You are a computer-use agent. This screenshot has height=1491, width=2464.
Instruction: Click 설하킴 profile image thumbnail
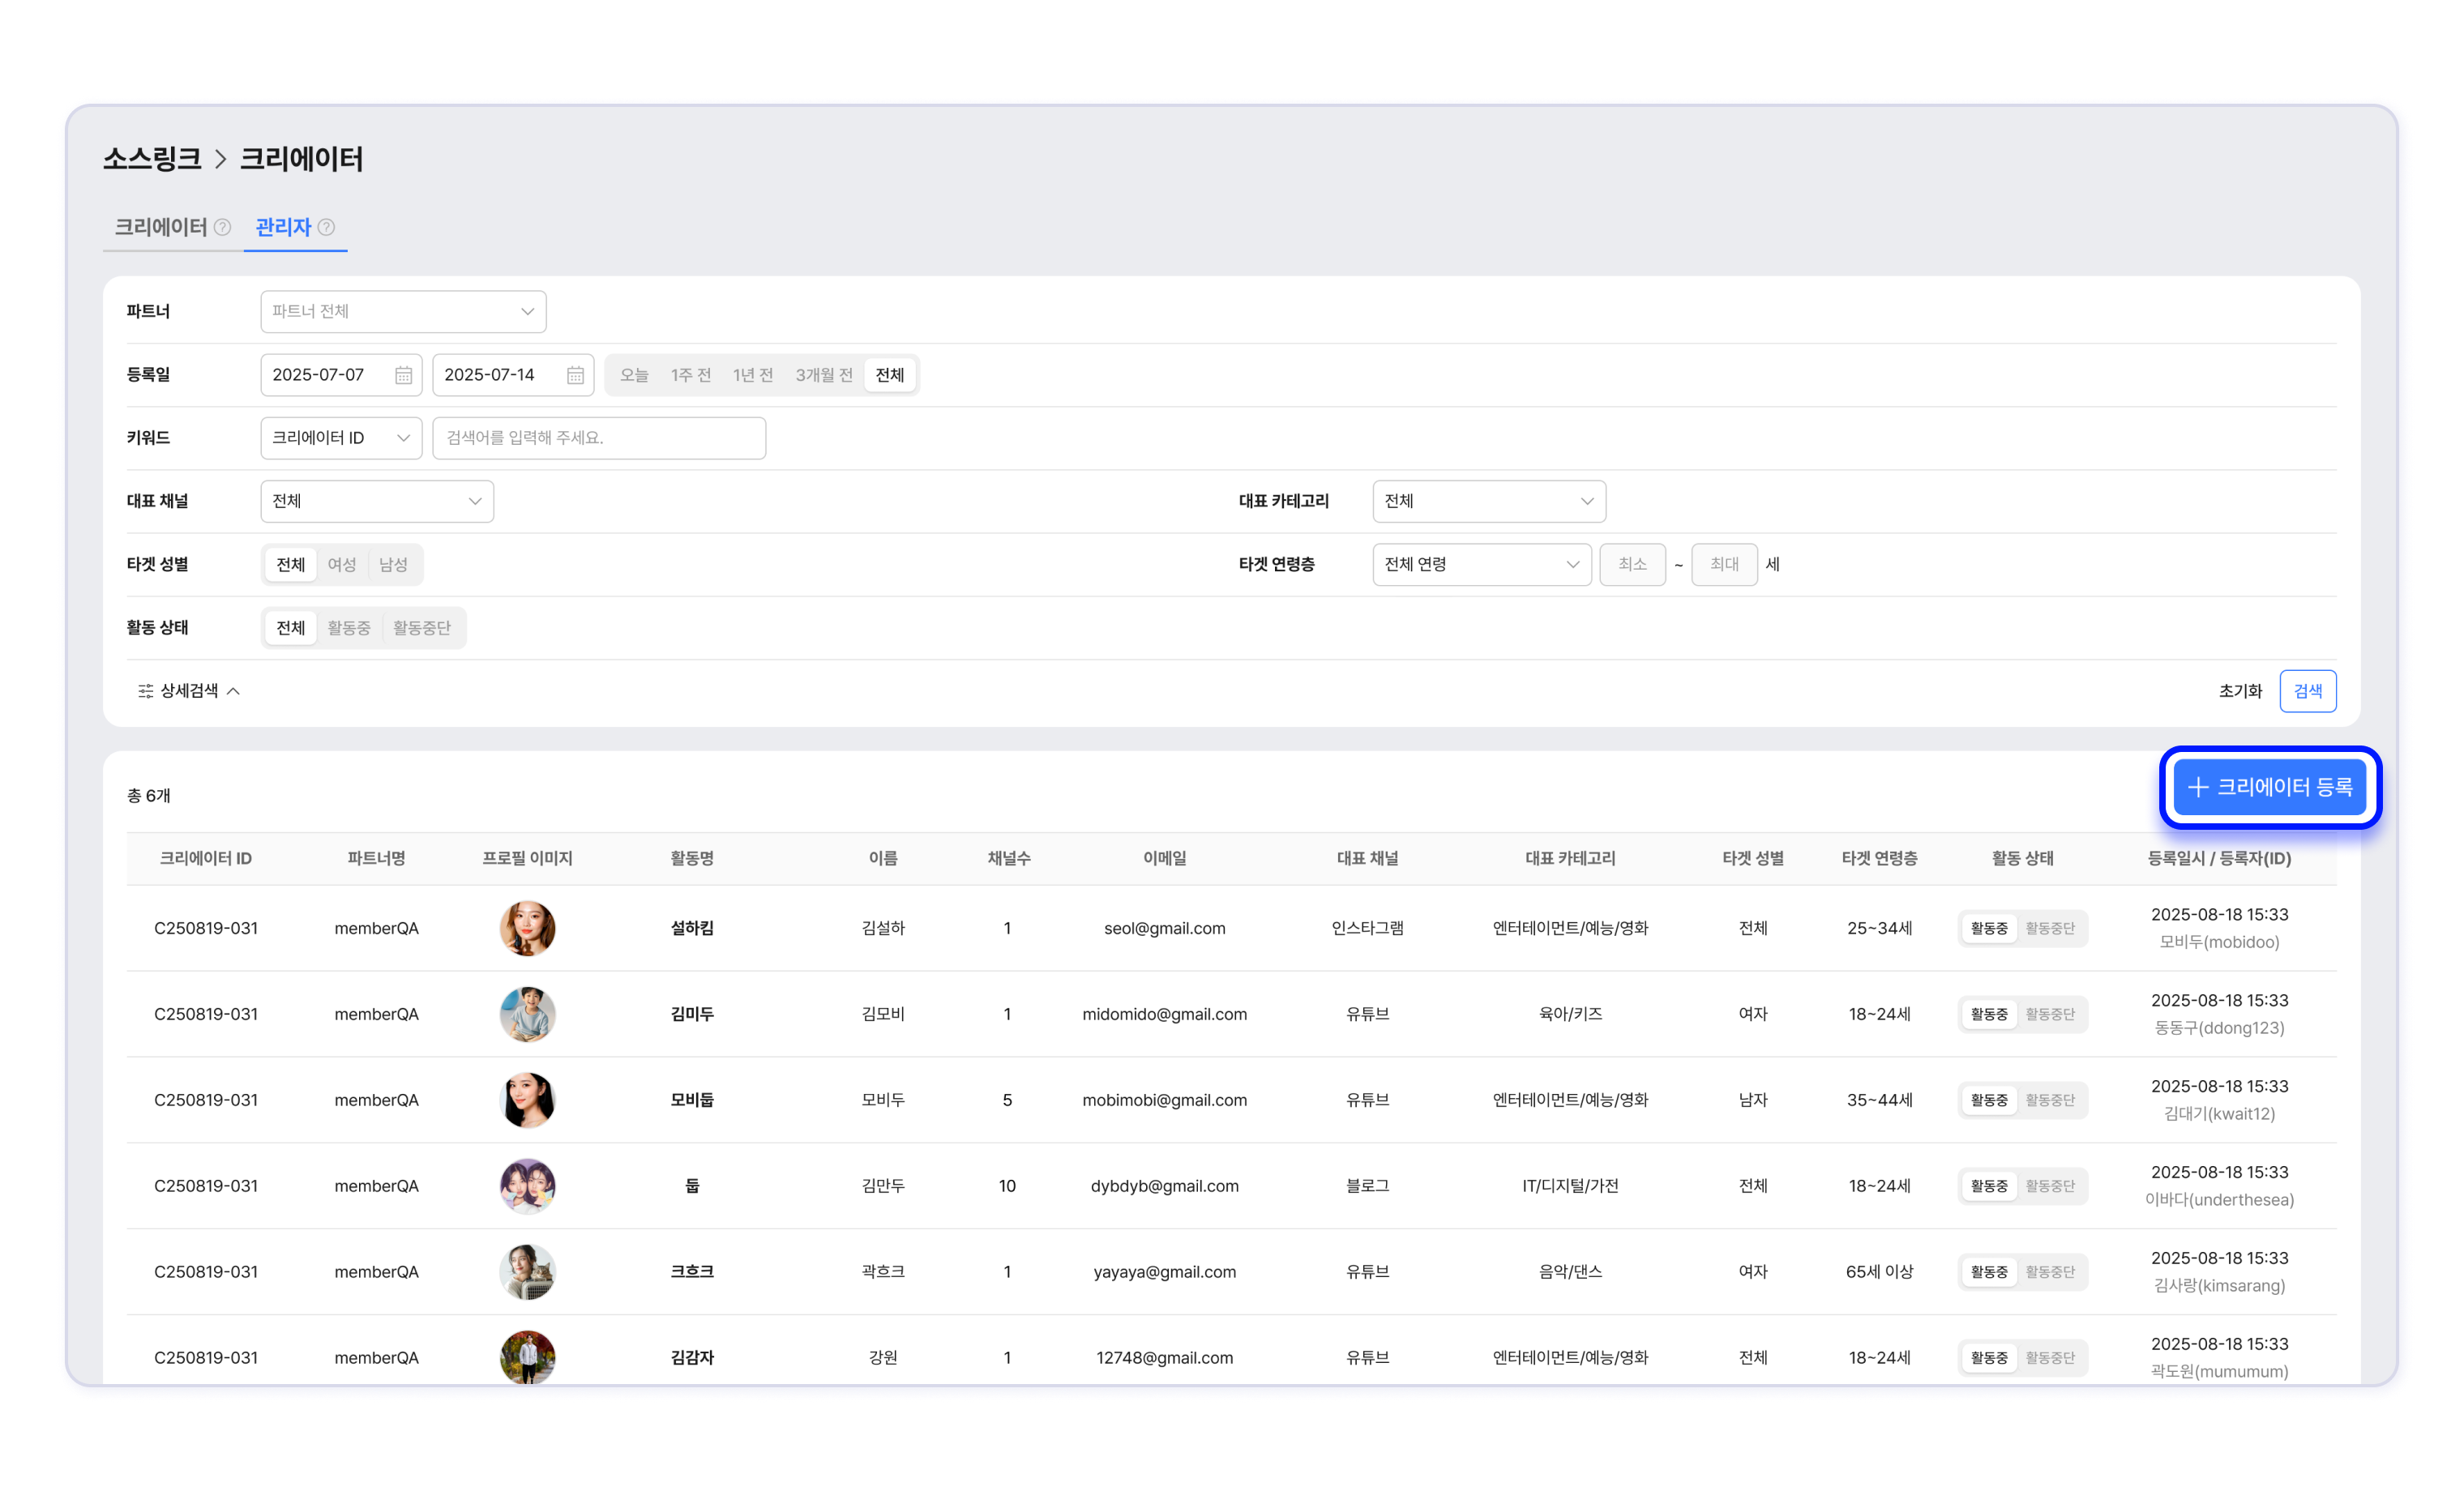(x=527, y=928)
